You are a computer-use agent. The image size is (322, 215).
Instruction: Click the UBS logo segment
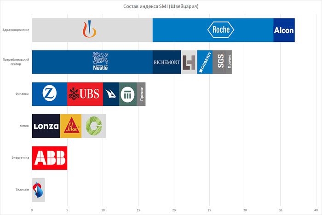85,94
